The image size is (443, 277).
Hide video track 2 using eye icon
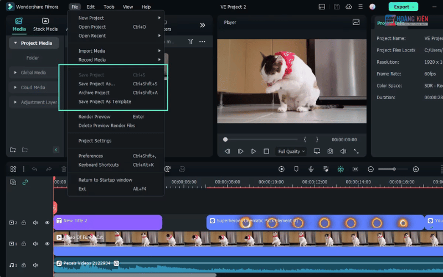tap(47, 223)
